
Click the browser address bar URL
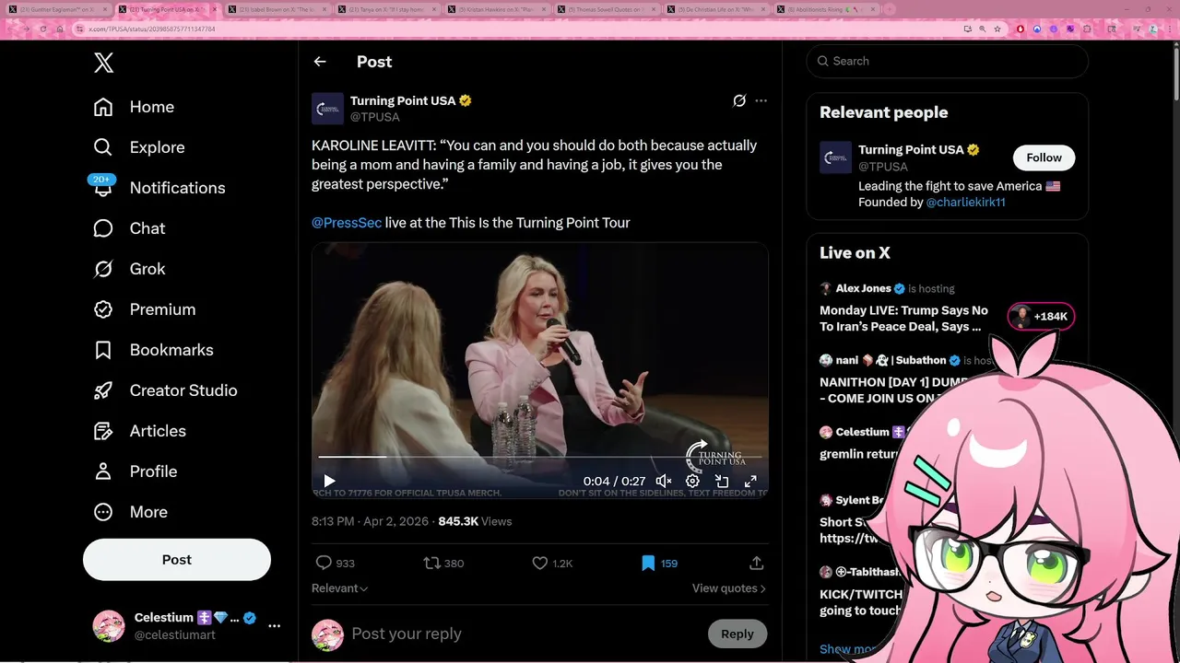(152, 29)
